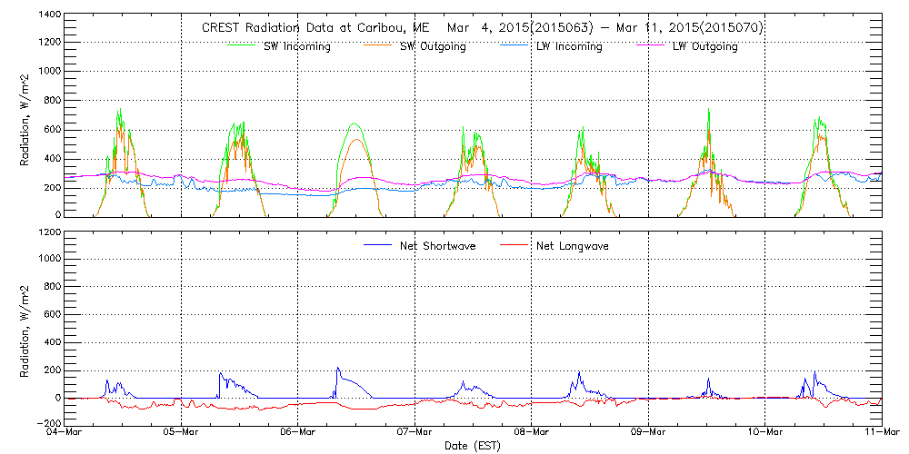The height and width of the screenshot is (454, 909).
Task: Select the 08-Mar date axis label
Action: click(x=532, y=433)
